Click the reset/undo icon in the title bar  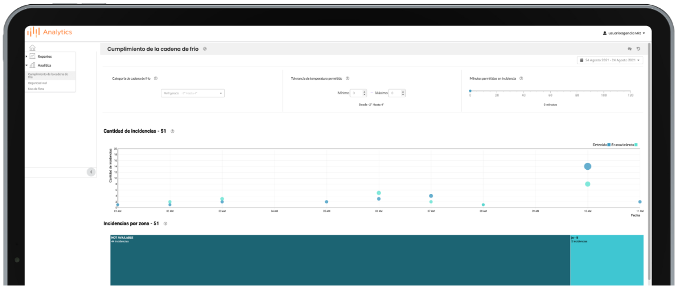pos(639,49)
